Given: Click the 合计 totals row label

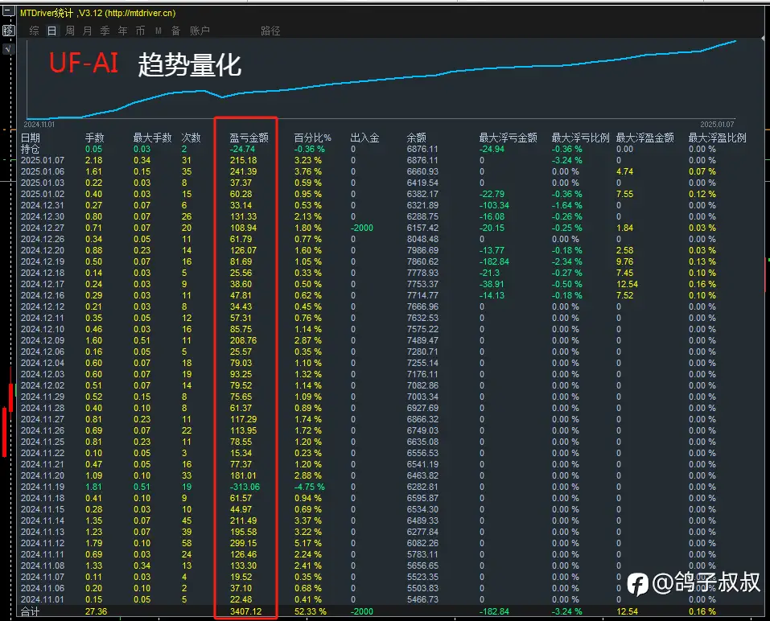Looking at the screenshot, I should (x=30, y=611).
